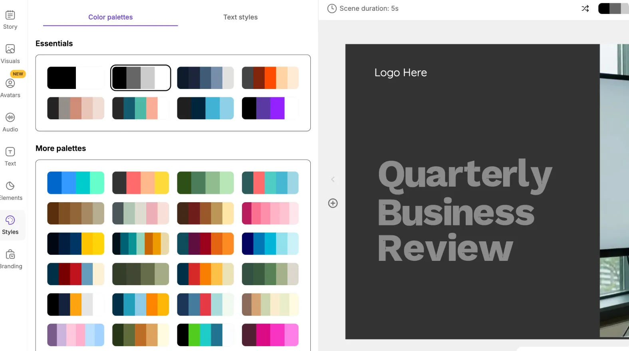This screenshot has width=629, height=351.
Task: Choose the dark navy and yellow palette
Action: [x=76, y=244]
